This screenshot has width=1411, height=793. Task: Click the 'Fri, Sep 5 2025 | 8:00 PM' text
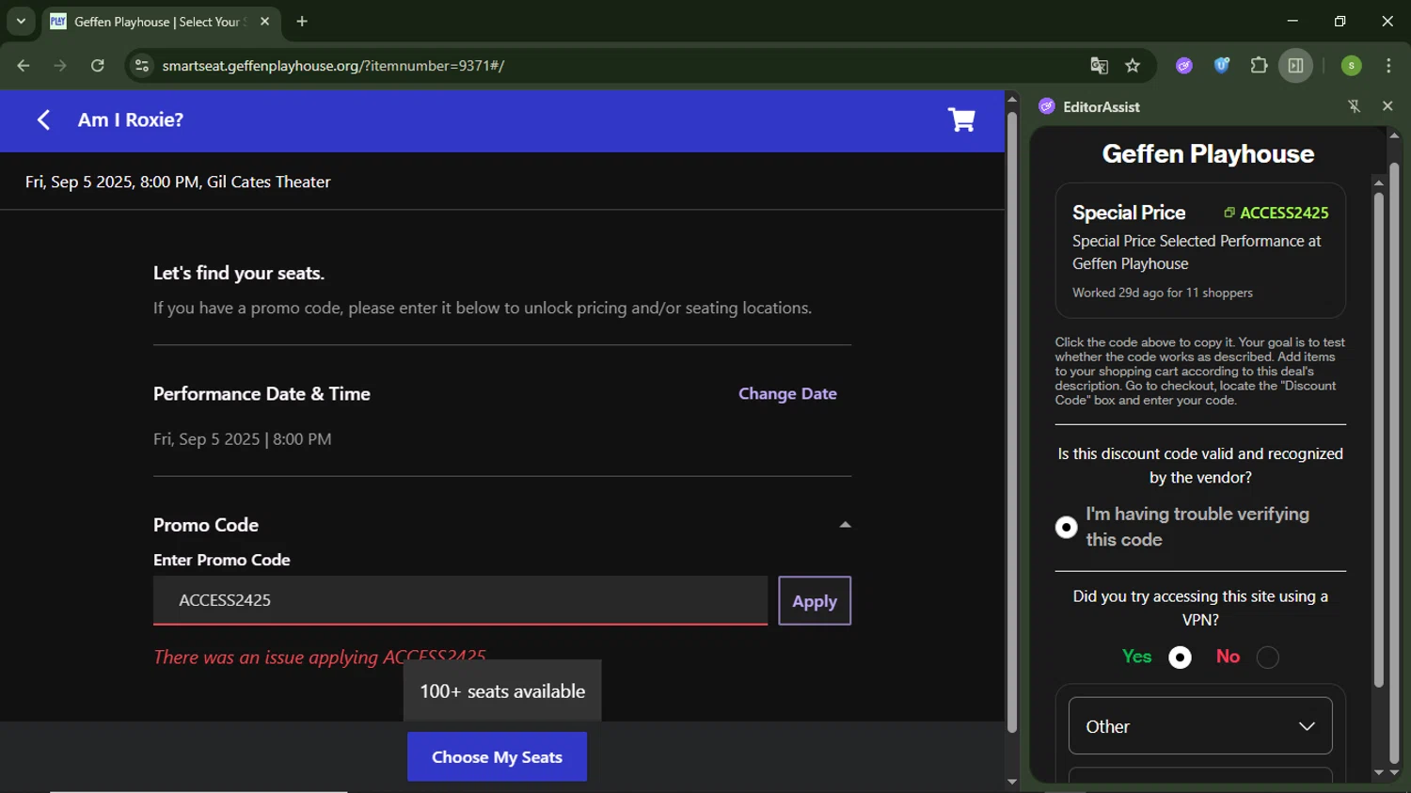tap(243, 439)
